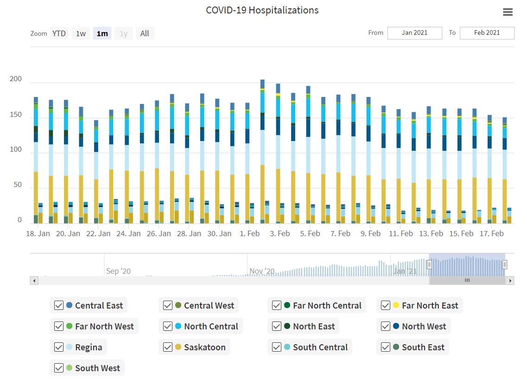Open the chart context hamburger menu
Viewport: 527px width, 386px height.
[508, 12]
